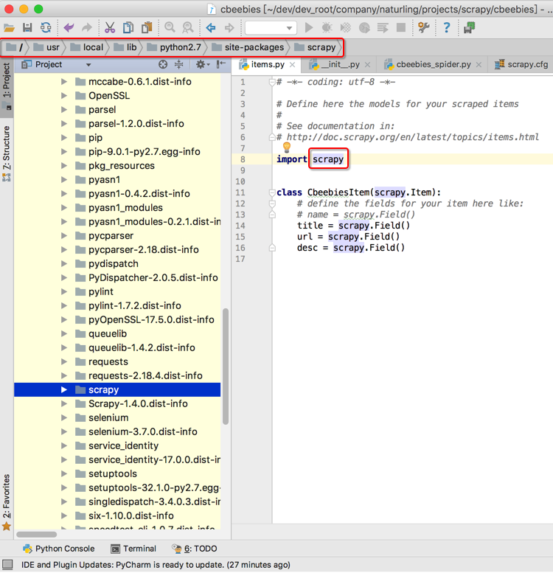
Task: Open the run configuration dropdown
Action: click(x=271, y=28)
